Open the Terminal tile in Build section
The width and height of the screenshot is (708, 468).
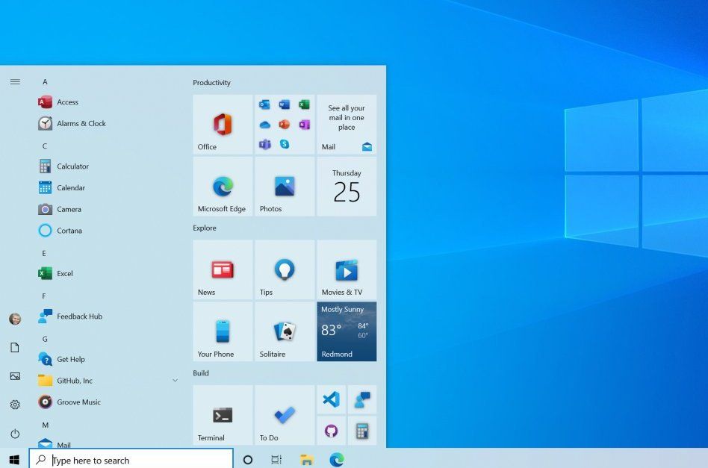click(221, 415)
